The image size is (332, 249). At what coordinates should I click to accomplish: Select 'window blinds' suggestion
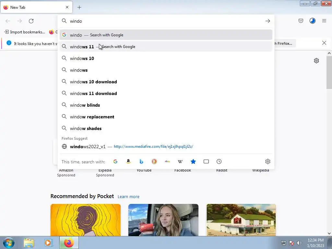click(166, 105)
